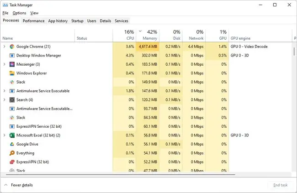297x193 pixels.
Task: Select the Windows Explorer process row
Action: 146,73
